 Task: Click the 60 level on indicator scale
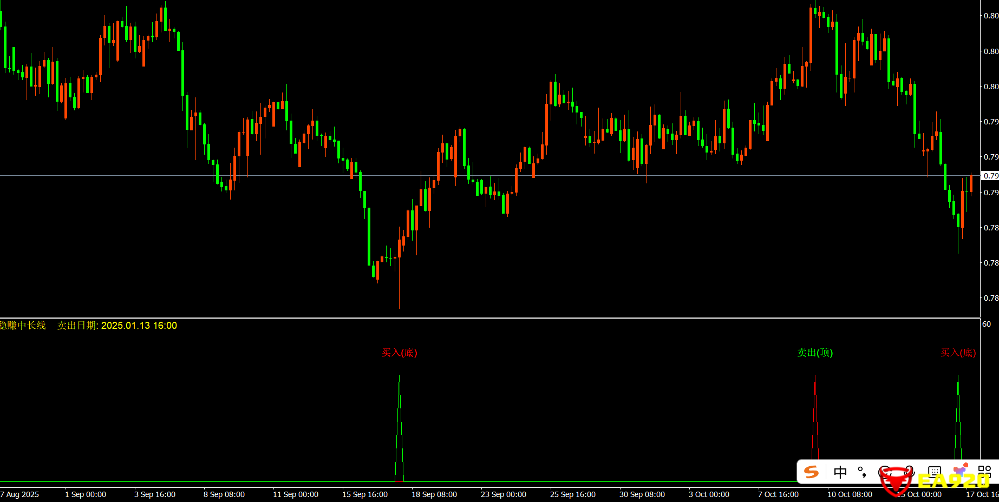pyautogui.click(x=987, y=324)
